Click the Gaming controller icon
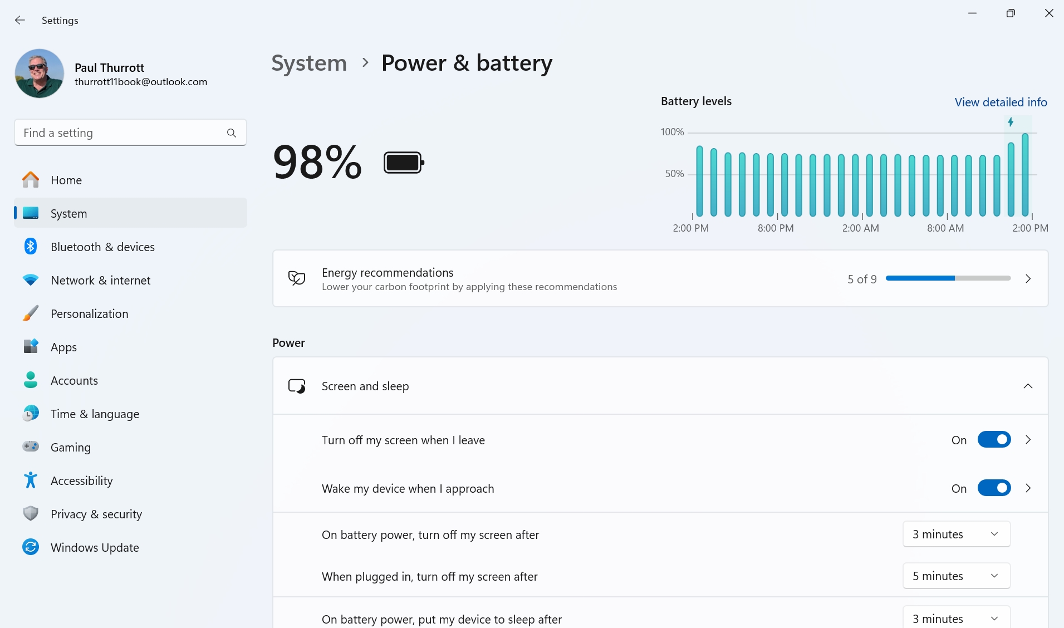Image resolution: width=1064 pixels, height=628 pixels. pos(31,447)
